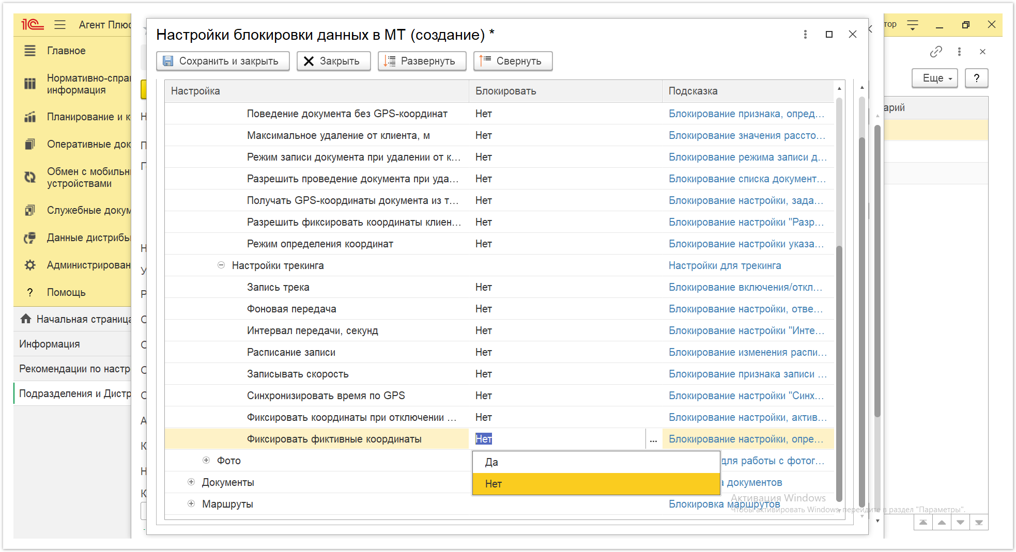Maximize the settings dialog window
This screenshot has height=552, width=1016.
point(829,35)
